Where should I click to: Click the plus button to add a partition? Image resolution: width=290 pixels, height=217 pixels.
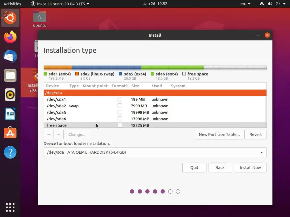(x=49, y=134)
